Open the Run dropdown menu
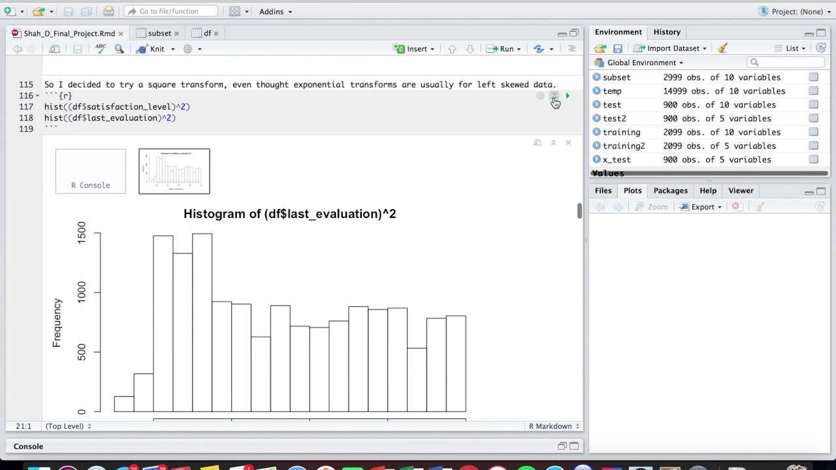Image resolution: width=836 pixels, height=470 pixels. click(504, 49)
